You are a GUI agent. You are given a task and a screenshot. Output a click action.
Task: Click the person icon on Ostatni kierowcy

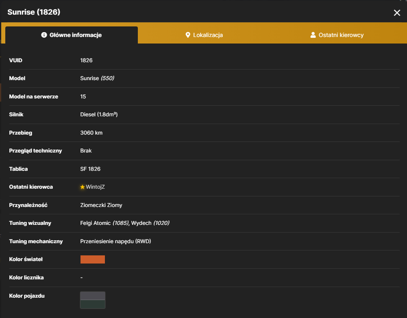pos(313,35)
